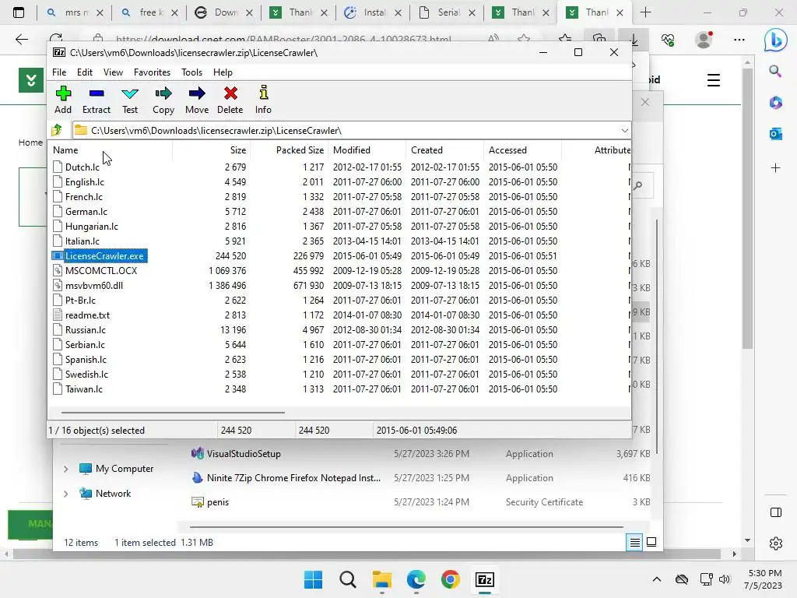This screenshot has width=797, height=598.
Task: Select VisualStudioSetup in Explorer window
Action: point(244,454)
